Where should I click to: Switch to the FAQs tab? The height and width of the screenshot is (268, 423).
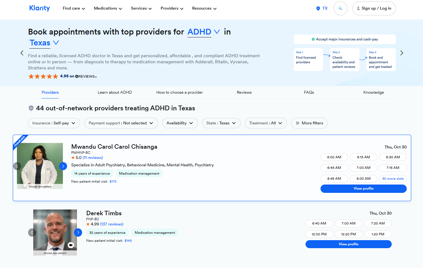click(309, 92)
